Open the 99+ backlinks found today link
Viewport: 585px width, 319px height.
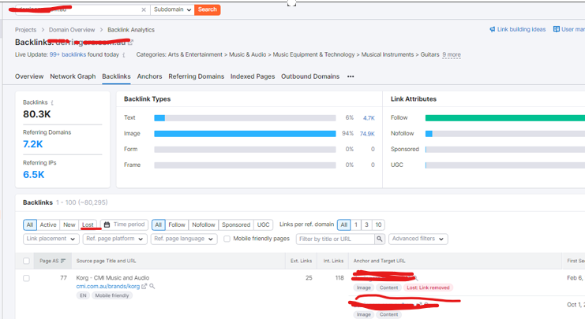(x=68, y=54)
